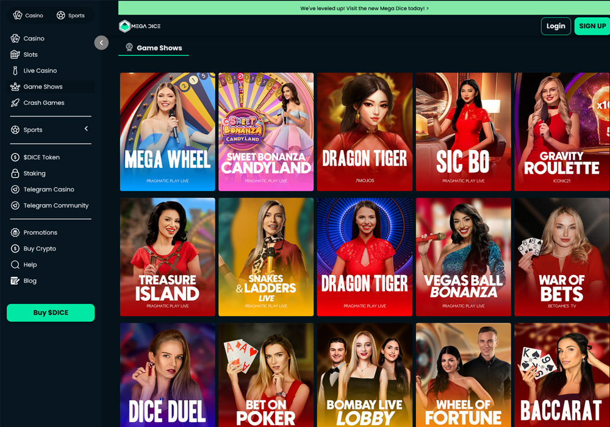Select the Live Casino sidebar icon
Viewport: 610px width, 427px height.
(x=15, y=70)
